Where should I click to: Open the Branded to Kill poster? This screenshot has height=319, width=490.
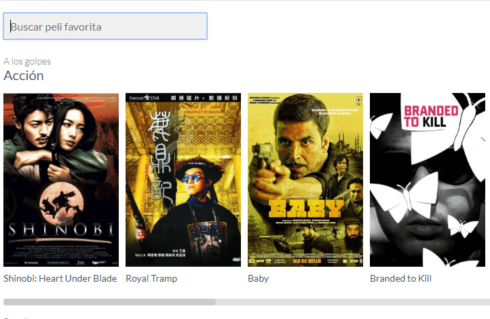428,180
